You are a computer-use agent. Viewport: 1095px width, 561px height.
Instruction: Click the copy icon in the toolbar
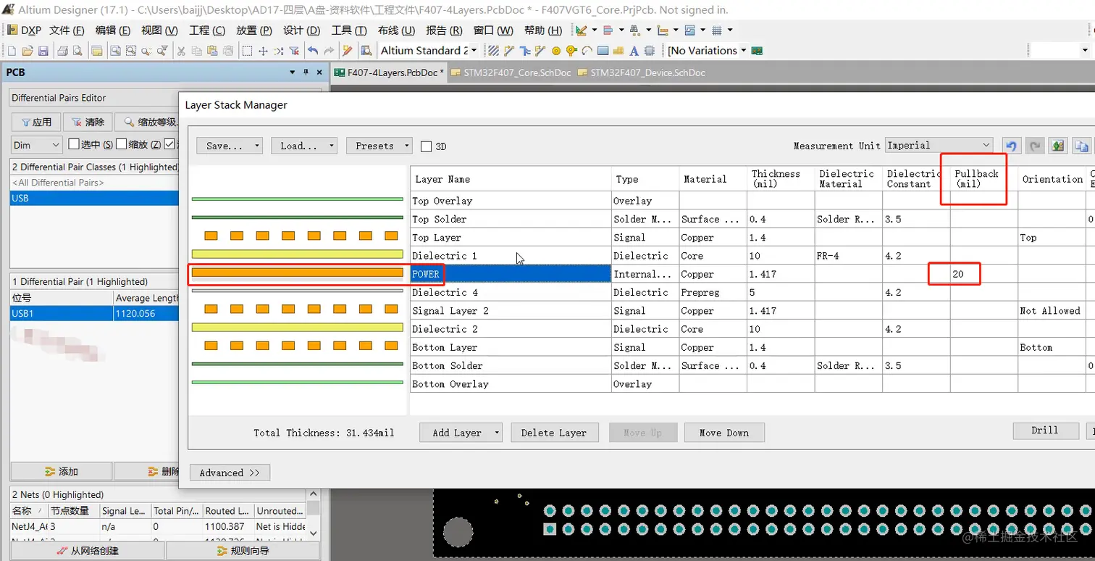click(196, 51)
